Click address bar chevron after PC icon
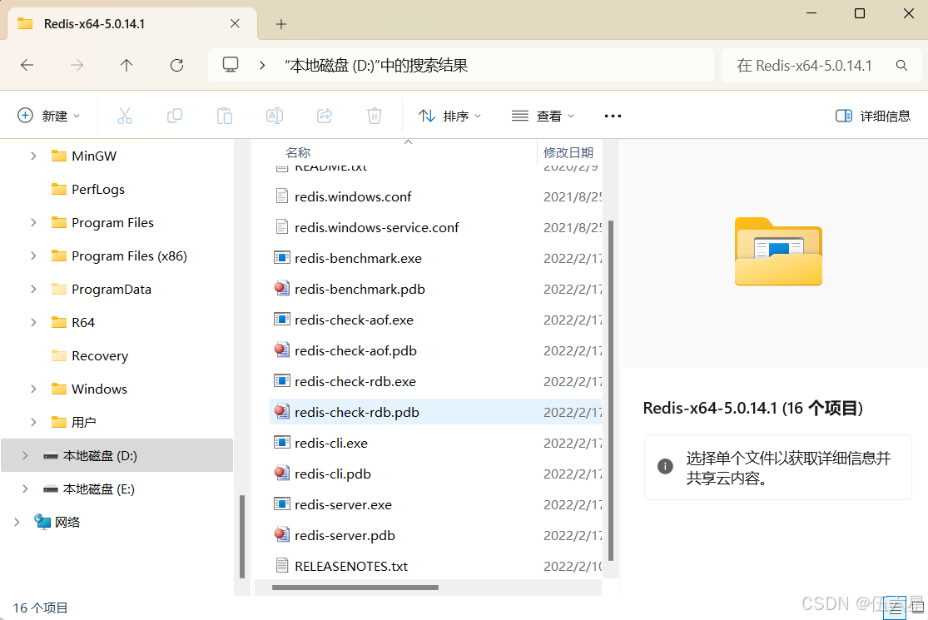The image size is (928, 620). (x=262, y=65)
